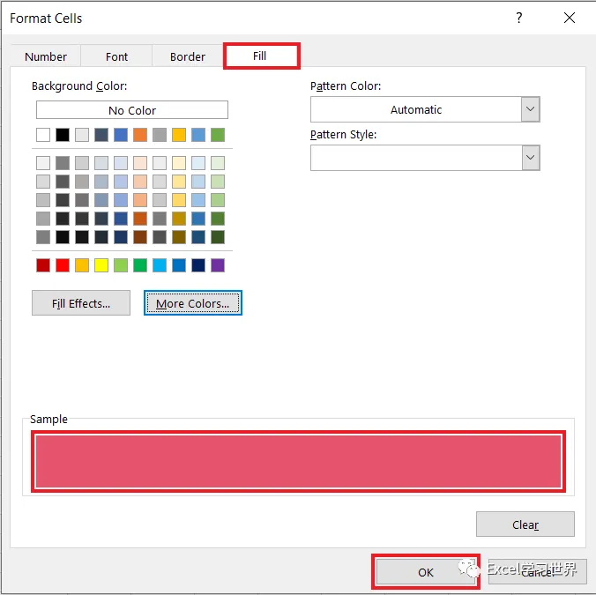Open More Colors dialog
596x595 pixels.
pyautogui.click(x=193, y=303)
